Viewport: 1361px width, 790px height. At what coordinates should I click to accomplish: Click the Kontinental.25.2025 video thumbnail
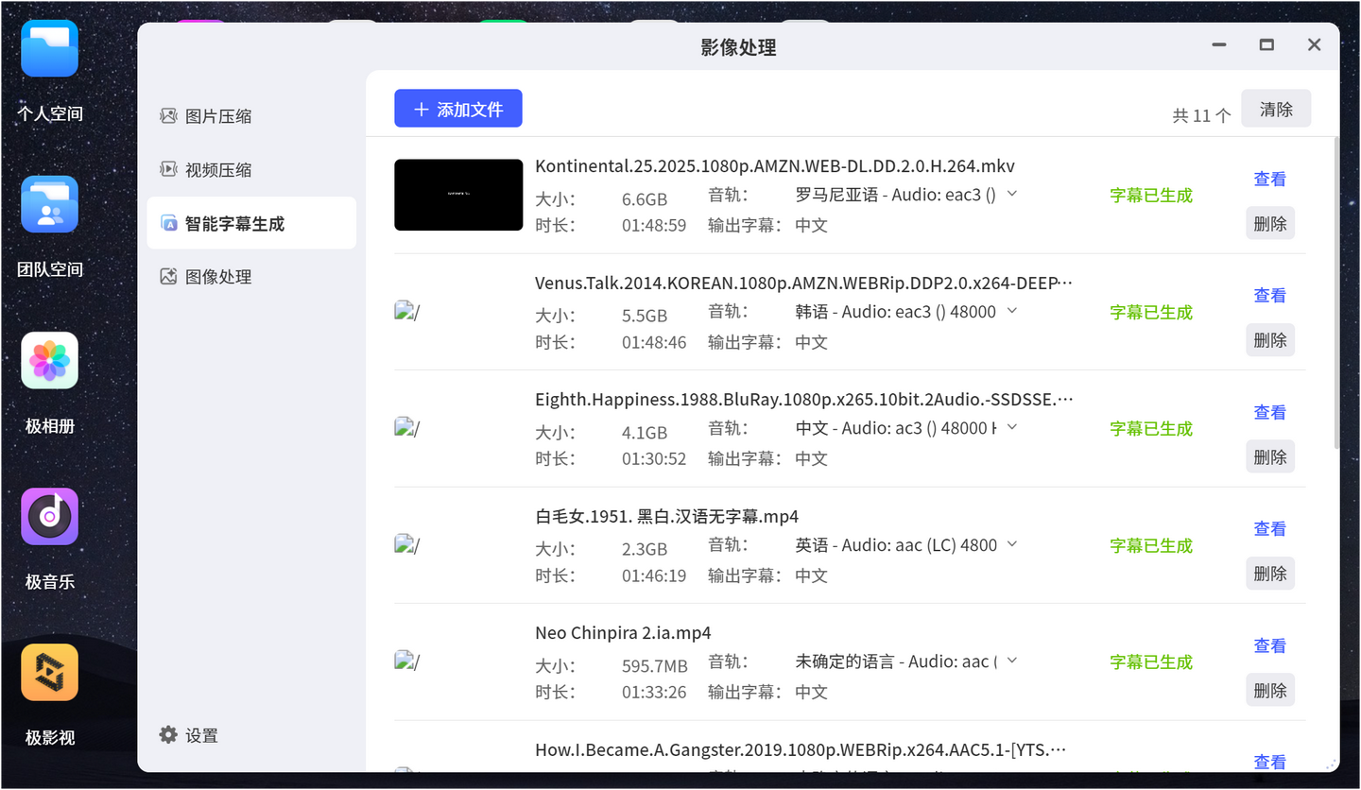click(458, 195)
